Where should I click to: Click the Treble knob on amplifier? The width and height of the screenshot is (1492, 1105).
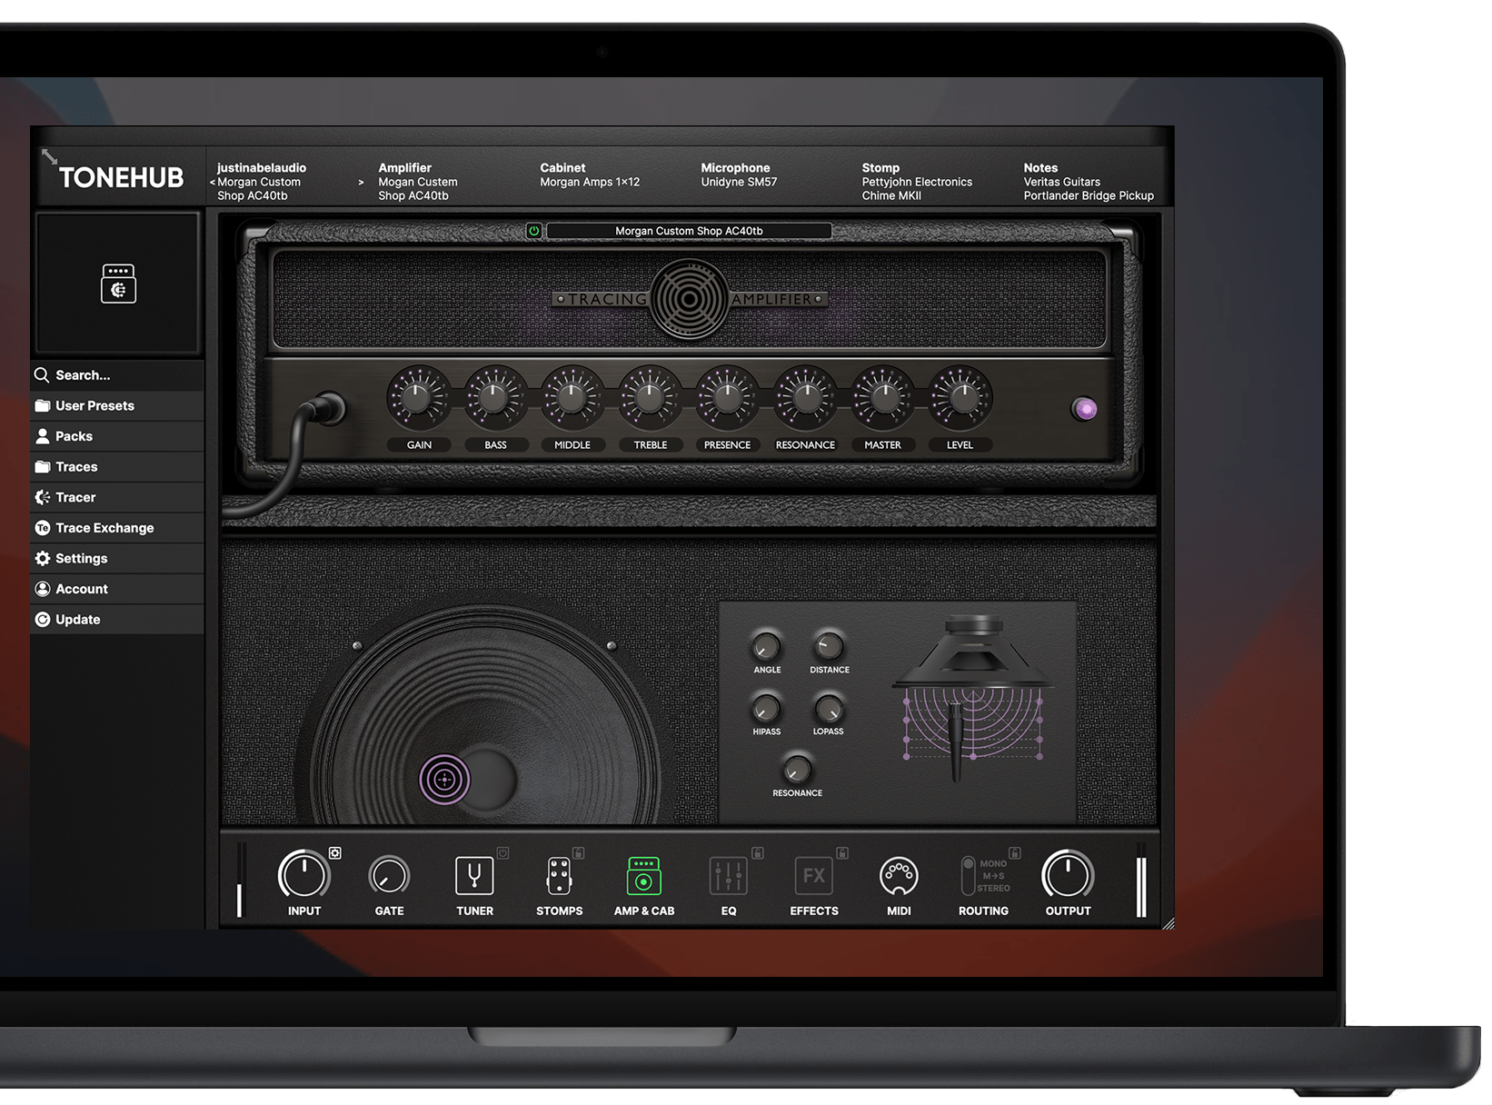coord(650,397)
